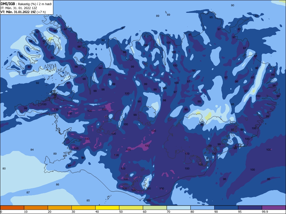Click the legend tick label 30

tap(73, 212)
